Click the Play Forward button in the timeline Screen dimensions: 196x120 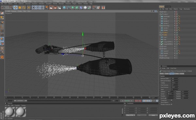click(128, 101)
